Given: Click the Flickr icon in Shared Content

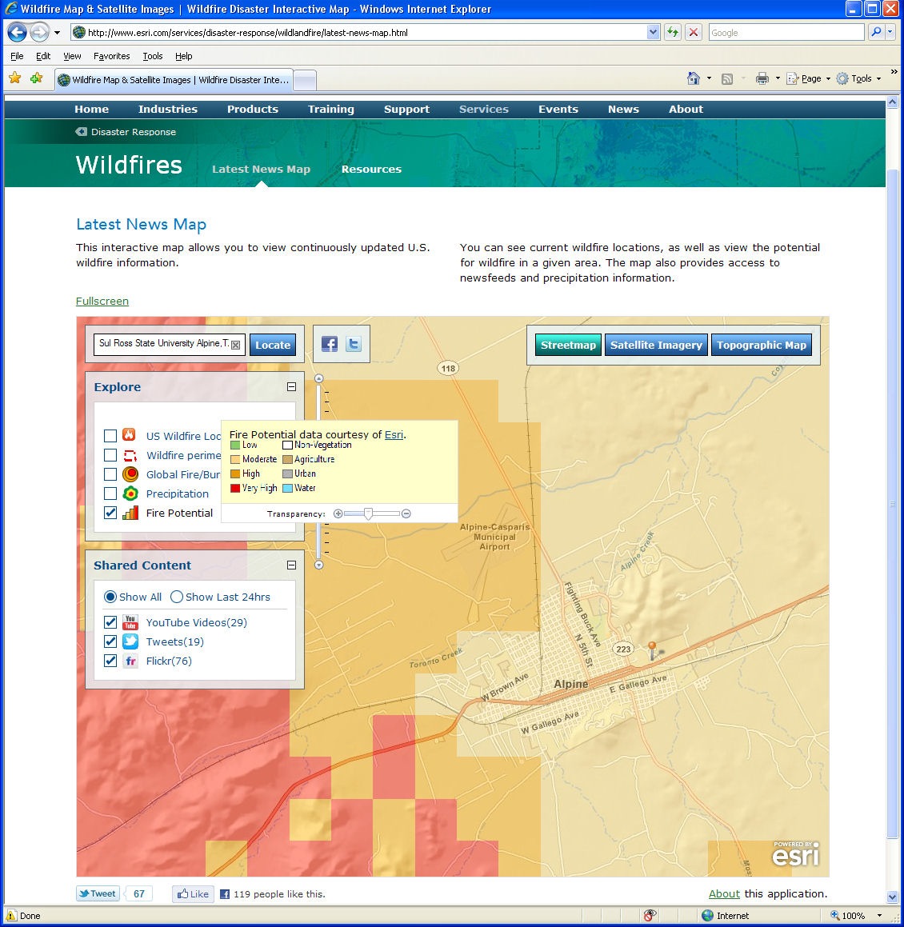Looking at the screenshot, I should pos(130,661).
